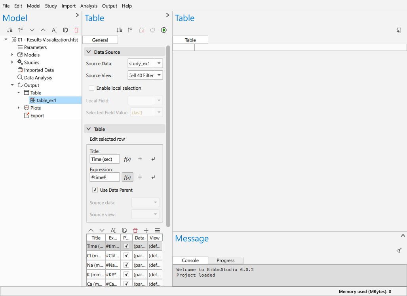Click the plus icon next to Title field
This screenshot has width=407, height=296.
coord(140,159)
